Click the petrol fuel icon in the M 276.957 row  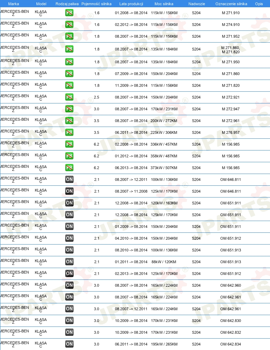pyautogui.click(x=69, y=132)
